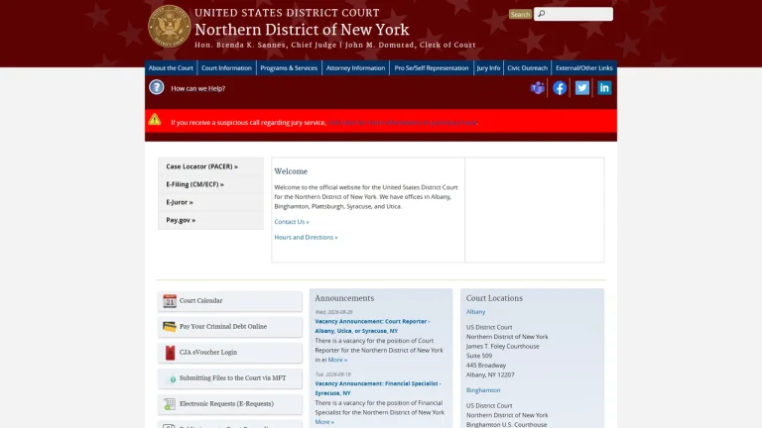Click the help question mark icon
The image size is (762, 428).
point(157,87)
